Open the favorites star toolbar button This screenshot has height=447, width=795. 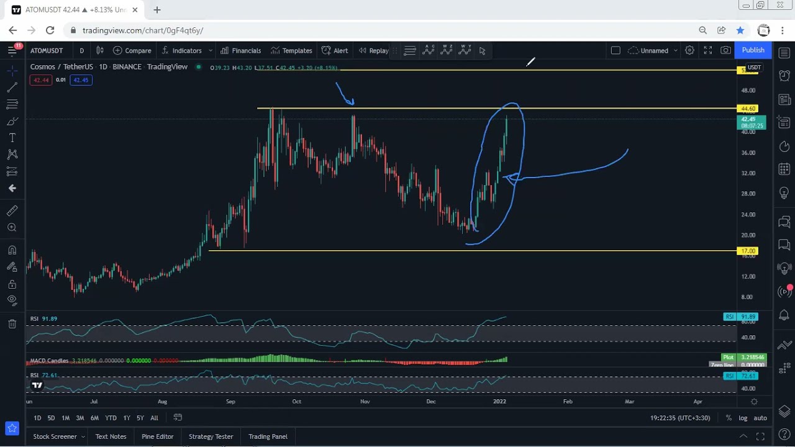coord(12,428)
